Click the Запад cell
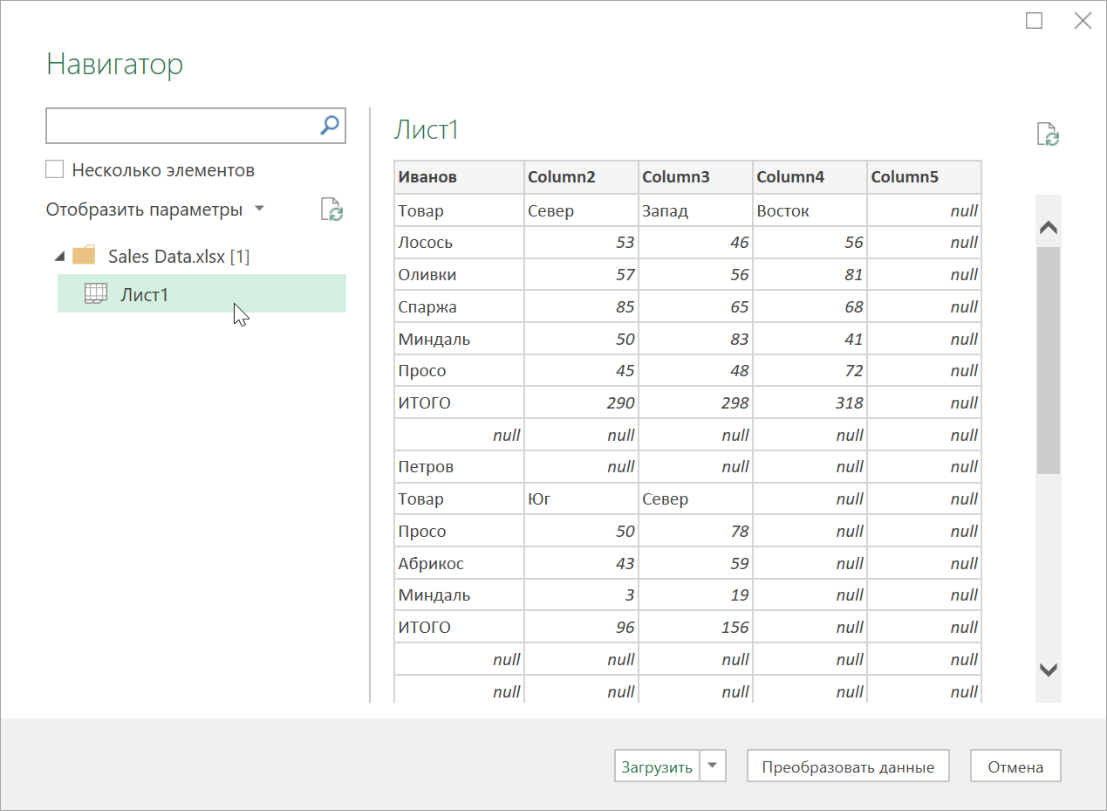 695,210
